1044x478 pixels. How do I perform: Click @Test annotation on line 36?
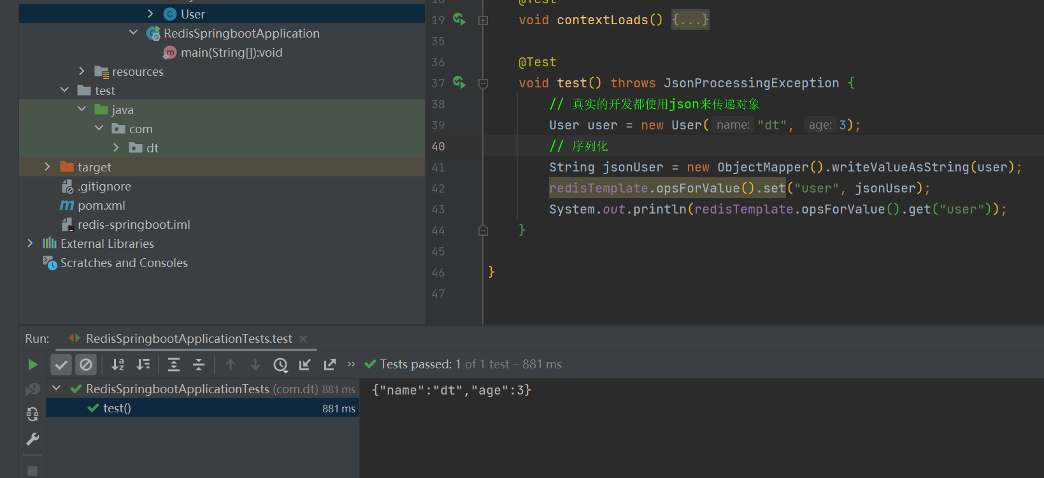click(x=538, y=62)
